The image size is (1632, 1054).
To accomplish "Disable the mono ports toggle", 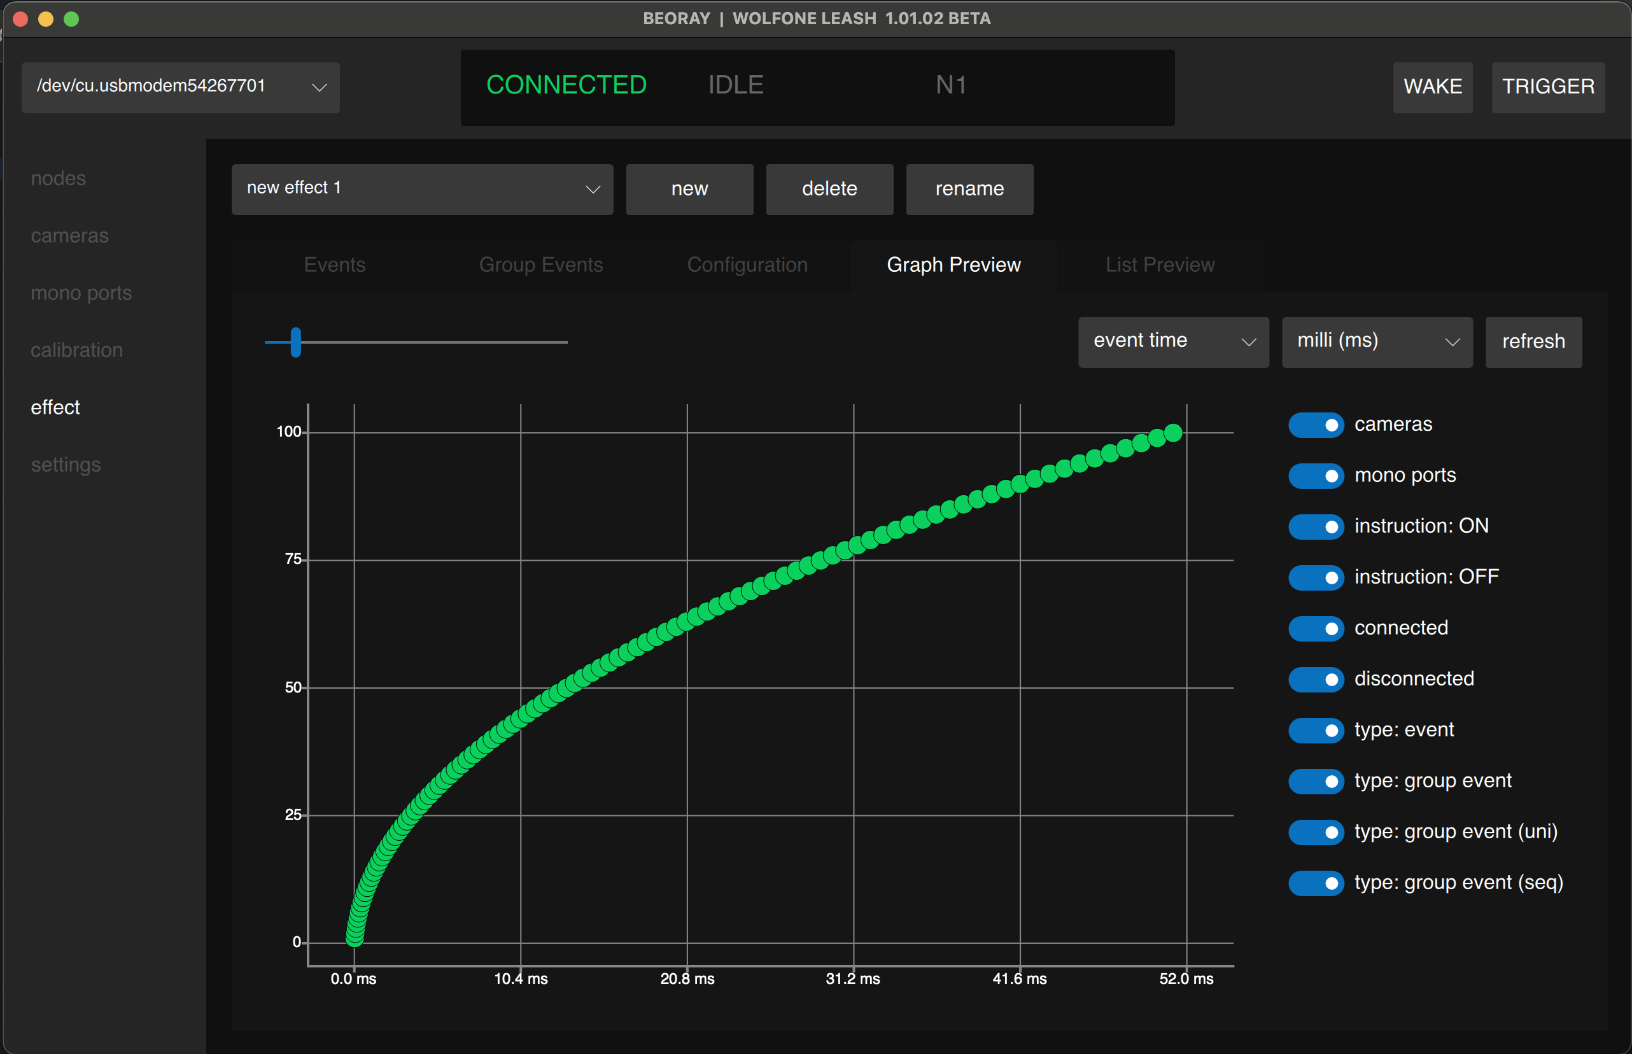I will click(1316, 475).
